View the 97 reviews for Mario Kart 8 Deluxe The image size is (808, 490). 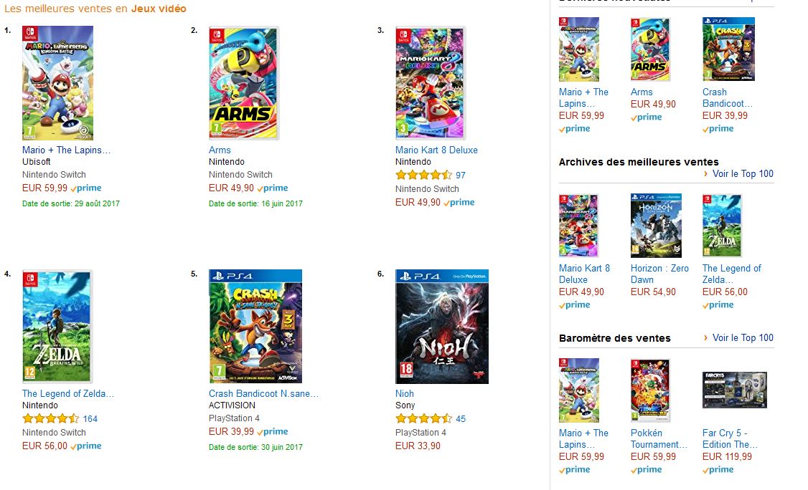coord(461,175)
